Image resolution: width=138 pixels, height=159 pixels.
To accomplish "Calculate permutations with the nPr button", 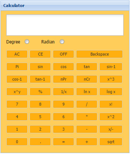I will (x=63, y=79).
